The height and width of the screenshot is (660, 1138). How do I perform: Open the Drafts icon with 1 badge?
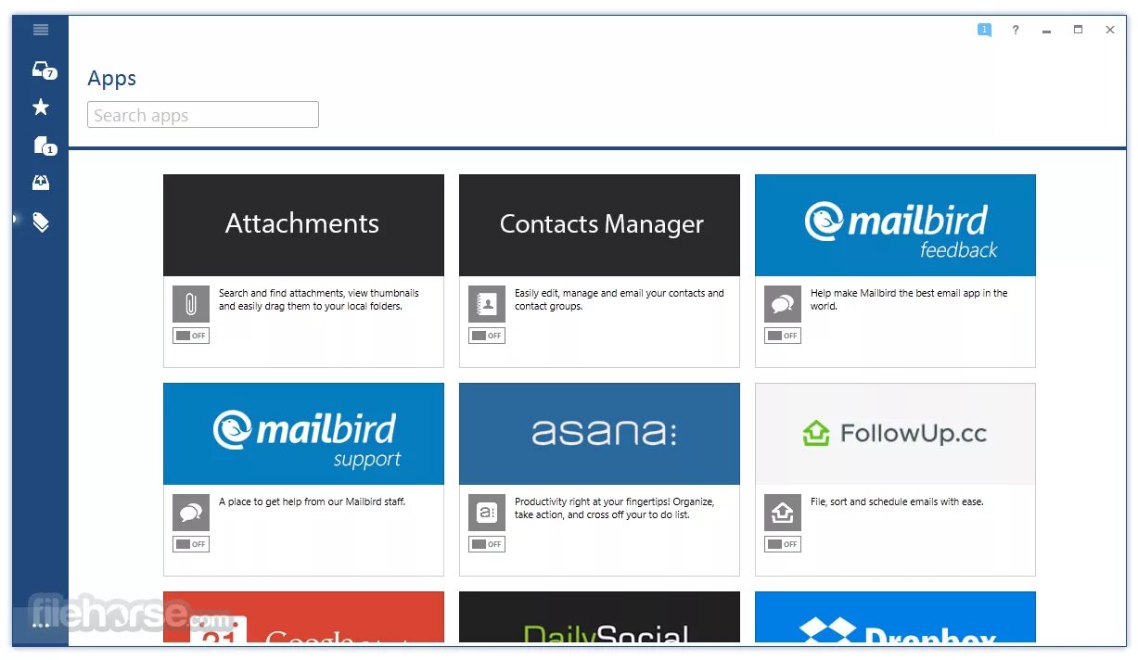pos(44,146)
